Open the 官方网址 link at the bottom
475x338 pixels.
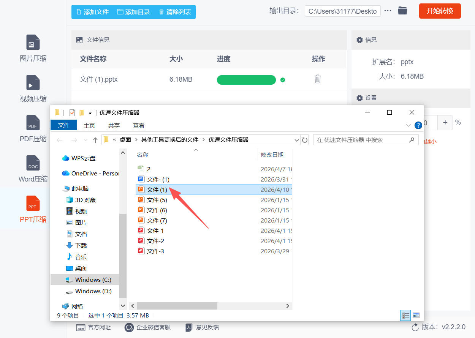(x=93, y=327)
